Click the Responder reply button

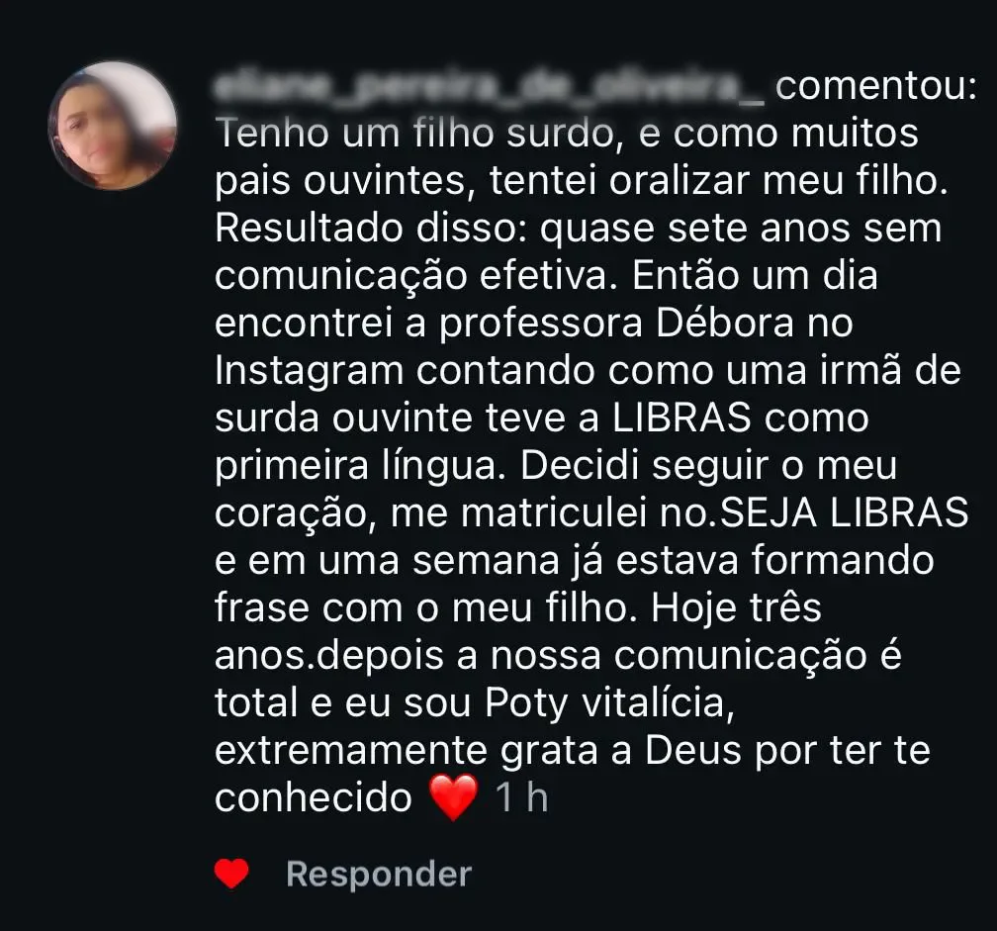(x=379, y=874)
